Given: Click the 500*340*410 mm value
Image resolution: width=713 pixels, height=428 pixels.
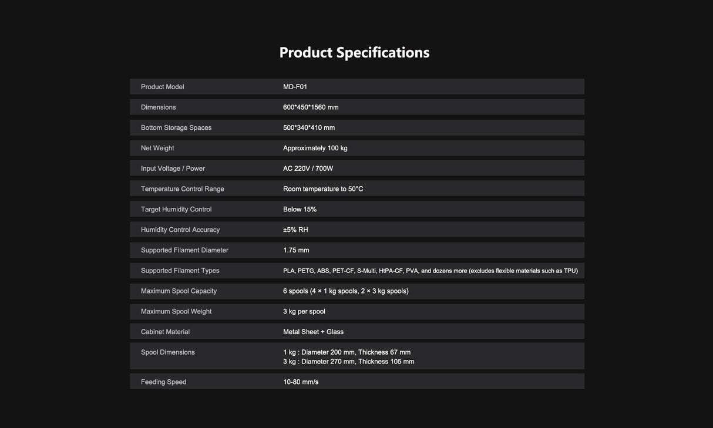Looking at the screenshot, I should pos(309,128).
